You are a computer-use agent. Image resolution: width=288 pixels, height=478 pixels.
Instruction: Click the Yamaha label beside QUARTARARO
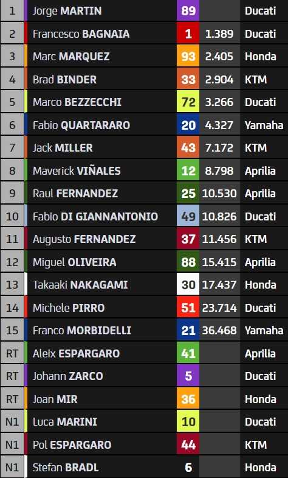click(x=264, y=125)
